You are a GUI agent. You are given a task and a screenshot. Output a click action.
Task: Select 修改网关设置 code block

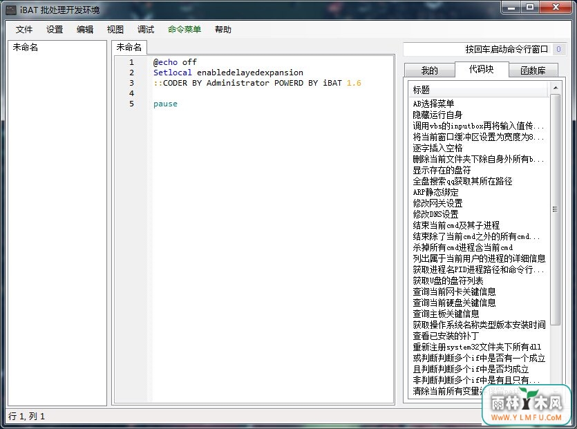pyautogui.click(x=437, y=203)
